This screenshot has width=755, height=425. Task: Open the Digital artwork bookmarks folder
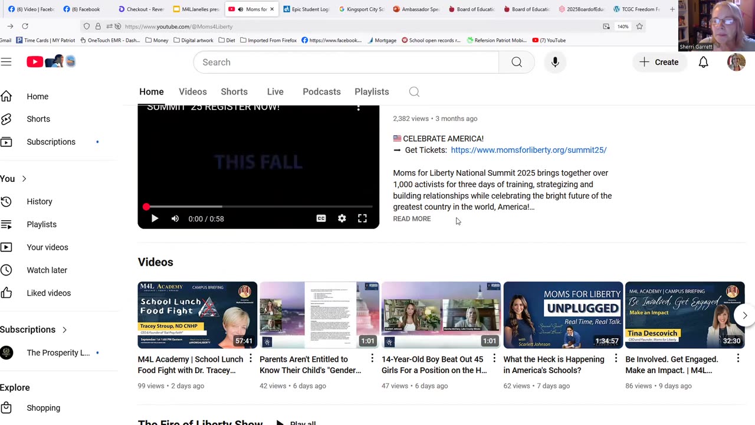pos(193,40)
